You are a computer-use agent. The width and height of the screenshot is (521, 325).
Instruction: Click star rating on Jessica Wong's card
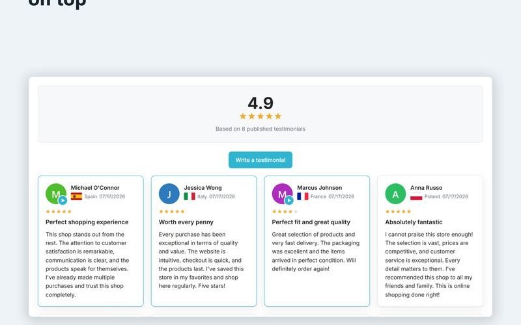click(172, 211)
